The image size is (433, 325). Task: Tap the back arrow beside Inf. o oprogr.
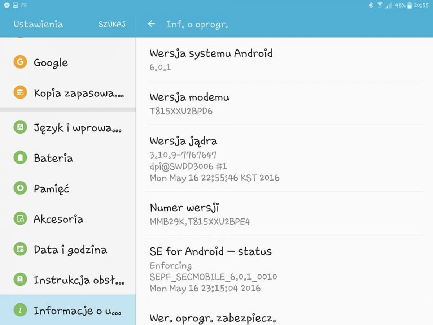coord(152,24)
